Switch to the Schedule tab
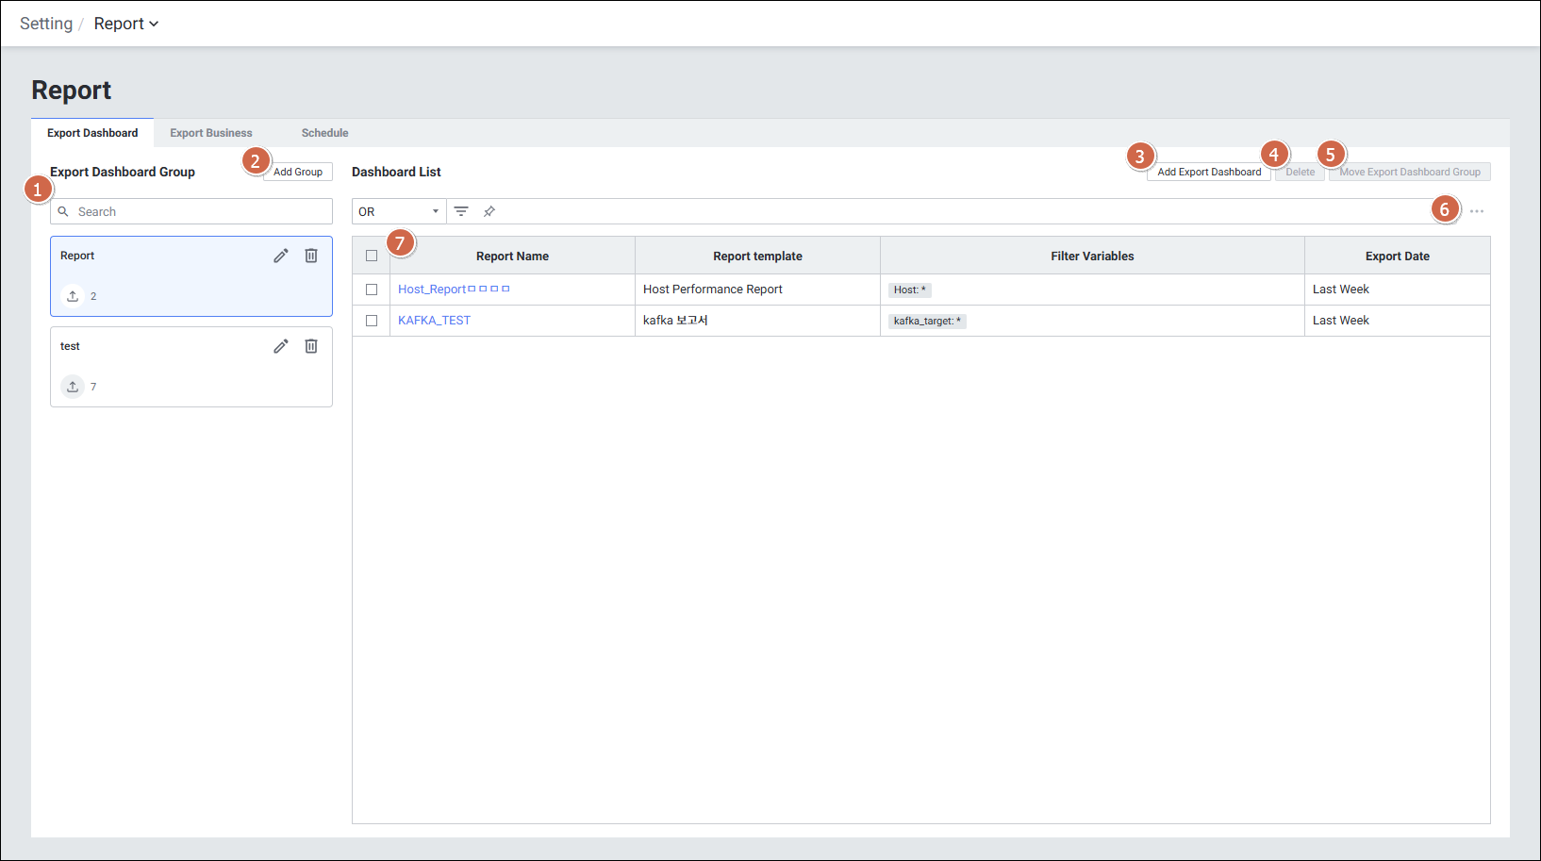The height and width of the screenshot is (861, 1541). pos(324,133)
